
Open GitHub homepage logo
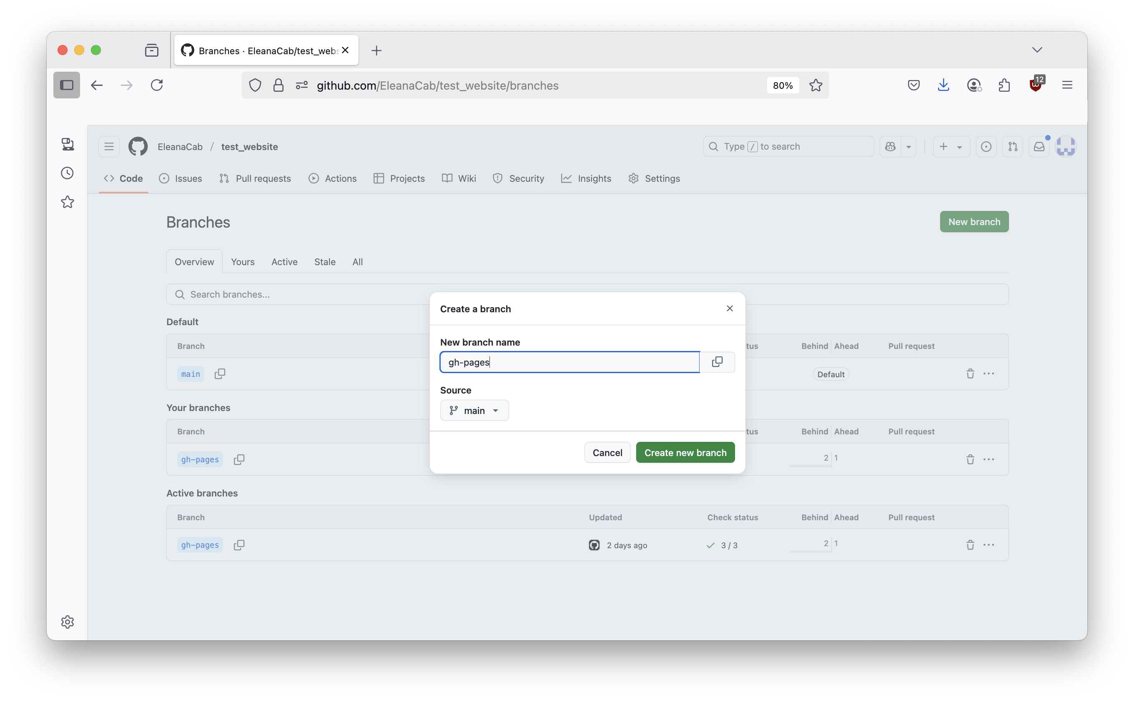coord(138,146)
